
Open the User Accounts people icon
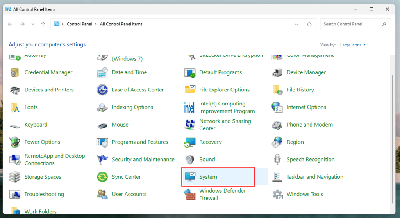coord(103,194)
